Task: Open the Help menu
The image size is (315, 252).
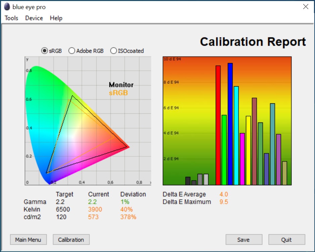Action: [56, 18]
